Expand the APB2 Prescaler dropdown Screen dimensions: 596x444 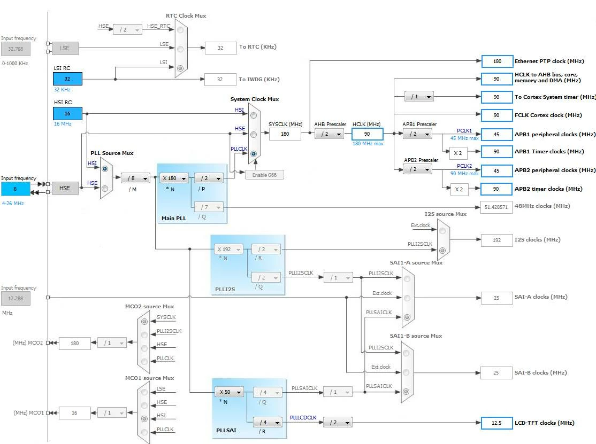[417, 169]
